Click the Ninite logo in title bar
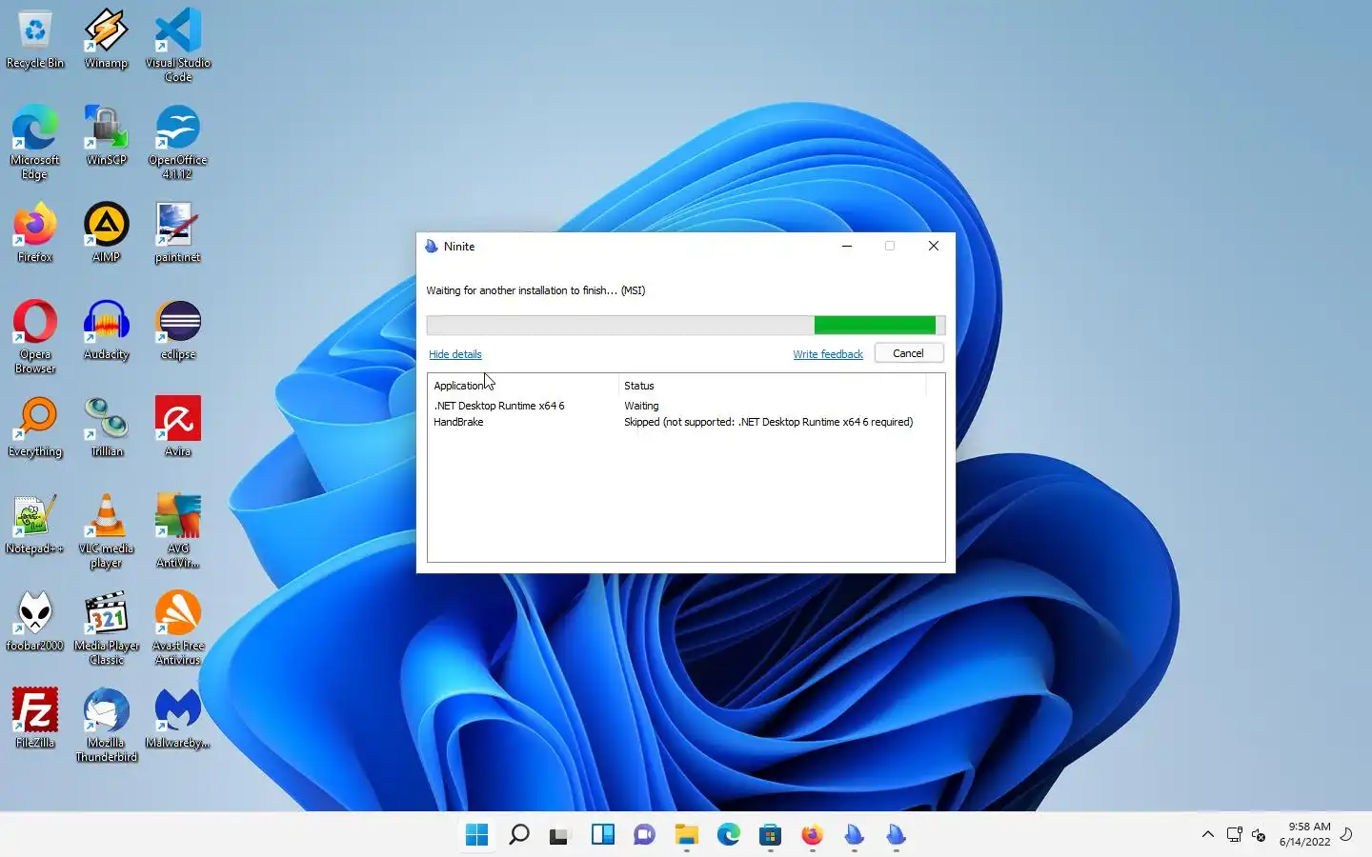 pyautogui.click(x=432, y=246)
